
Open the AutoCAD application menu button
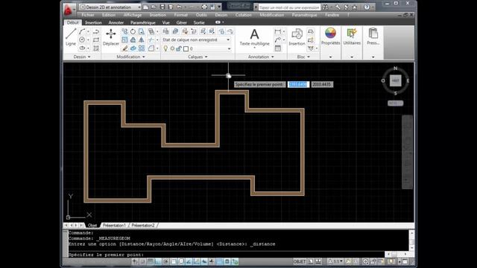coord(68,10)
